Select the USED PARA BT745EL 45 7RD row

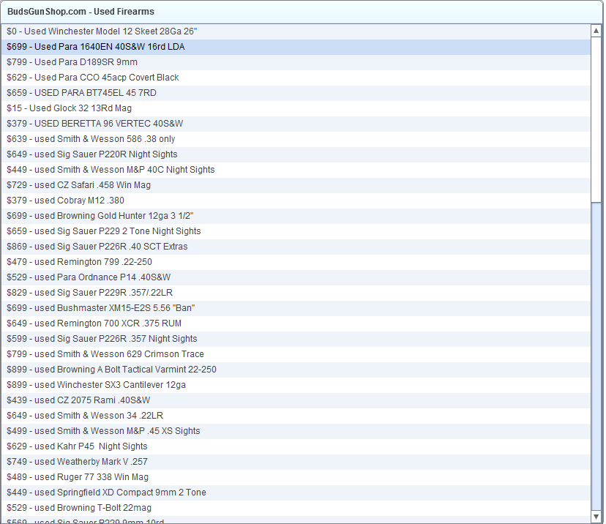[296, 93]
